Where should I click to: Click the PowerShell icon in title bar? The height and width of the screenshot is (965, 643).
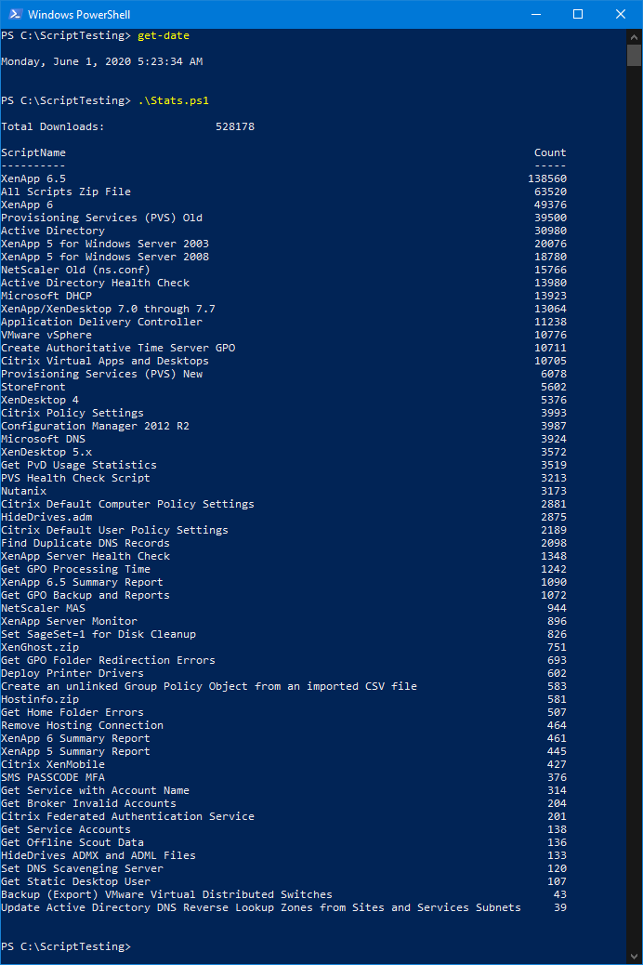point(14,14)
